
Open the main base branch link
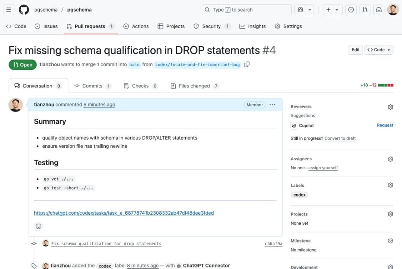[134, 65]
